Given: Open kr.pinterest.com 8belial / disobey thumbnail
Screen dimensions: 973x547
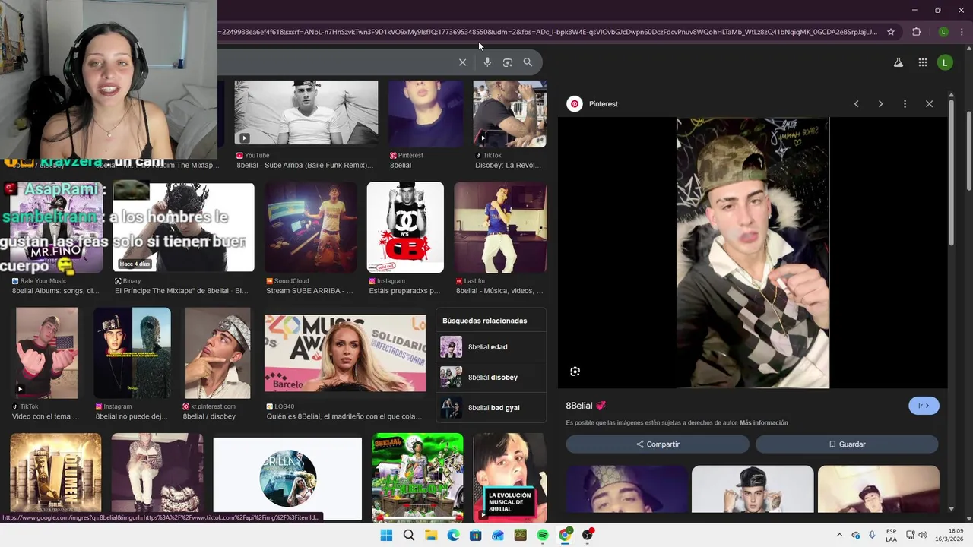Looking at the screenshot, I should [217, 353].
